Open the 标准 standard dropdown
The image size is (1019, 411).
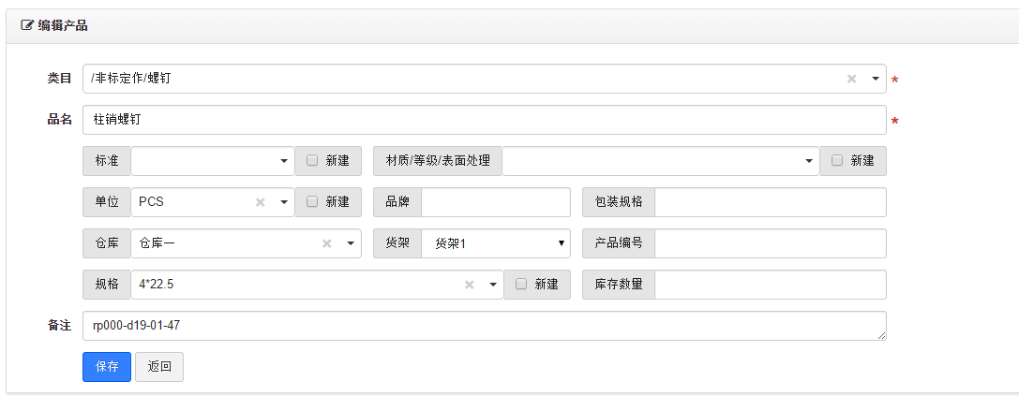(283, 161)
